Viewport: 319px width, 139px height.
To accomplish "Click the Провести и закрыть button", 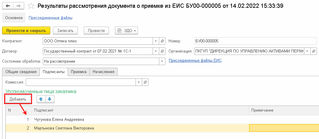I will (x=26, y=30).
